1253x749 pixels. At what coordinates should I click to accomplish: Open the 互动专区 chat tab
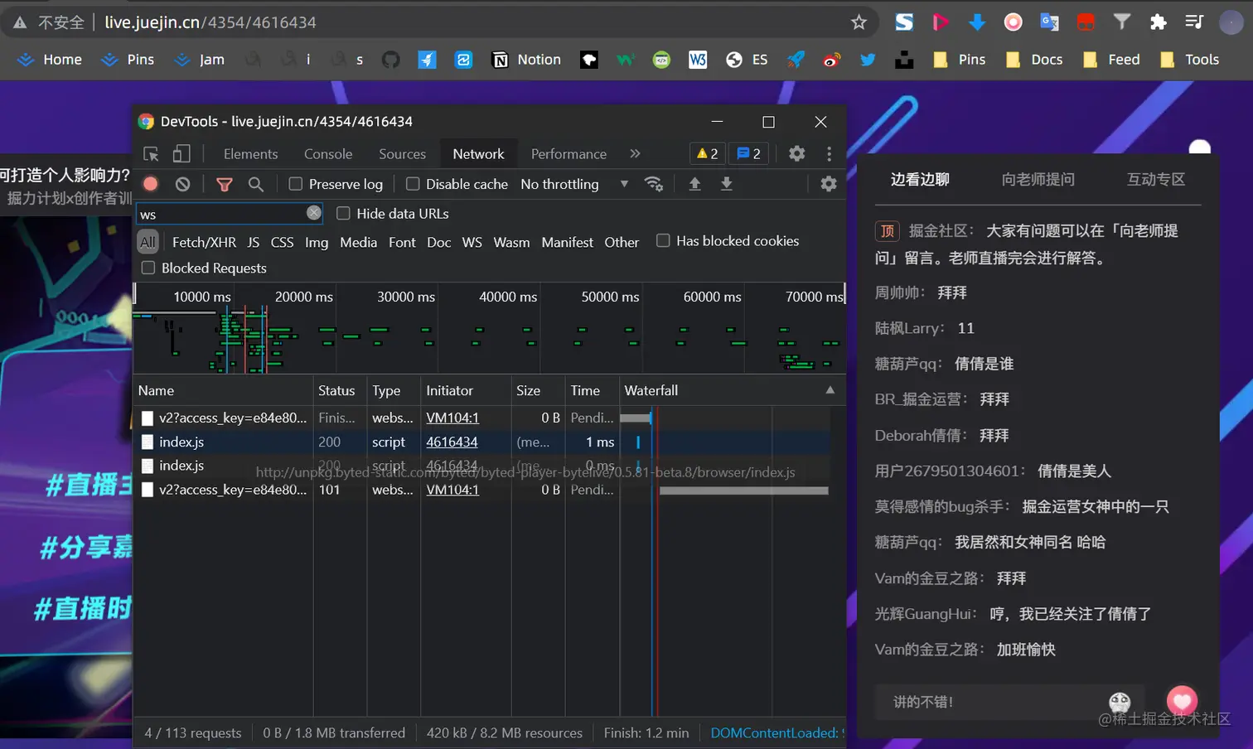1156,179
